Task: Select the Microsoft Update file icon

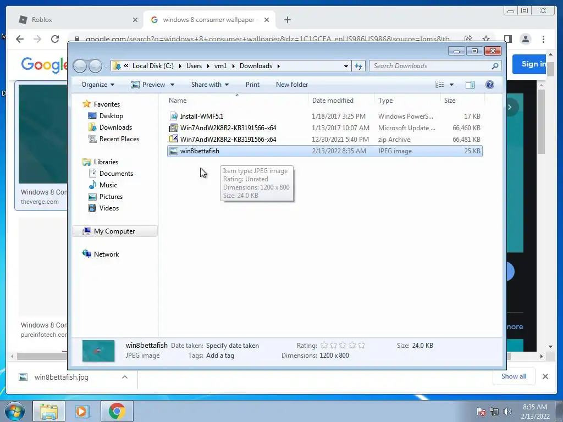Action: (173, 127)
